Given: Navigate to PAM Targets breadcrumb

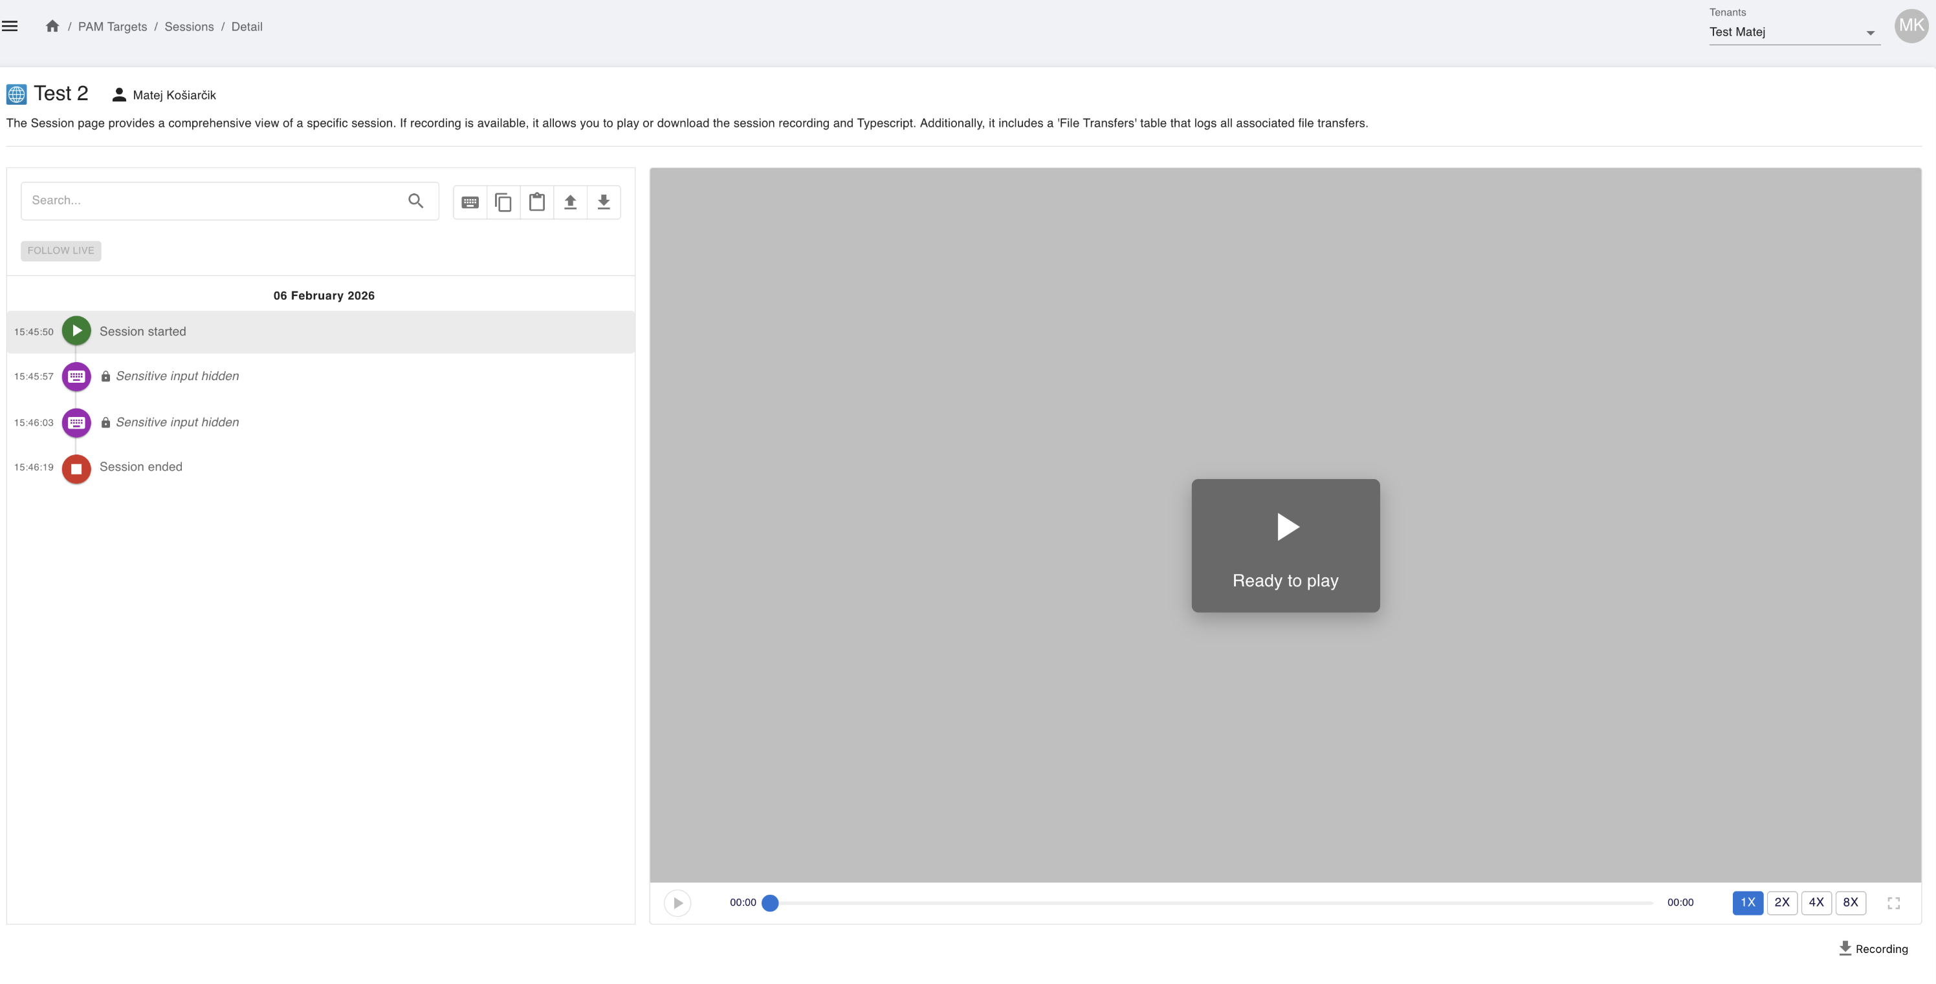Looking at the screenshot, I should (x=113, y=27).
